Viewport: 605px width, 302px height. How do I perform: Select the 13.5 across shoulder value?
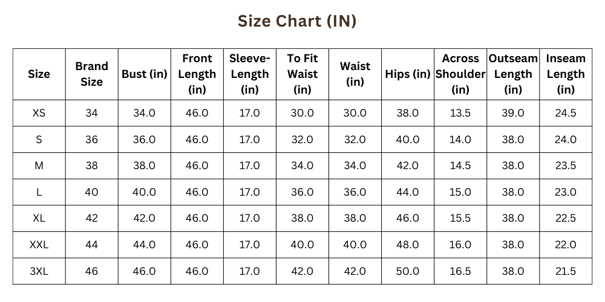pos(460,113)
